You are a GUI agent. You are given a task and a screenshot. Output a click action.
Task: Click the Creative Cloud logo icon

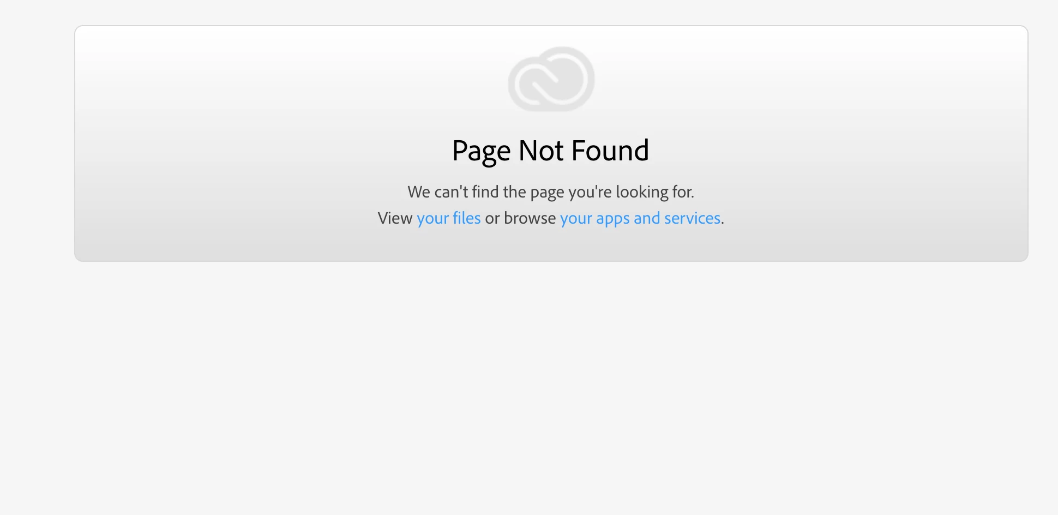551,80
